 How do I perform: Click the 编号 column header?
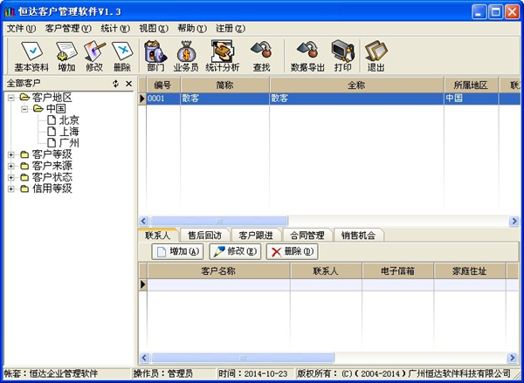point(163,85)
